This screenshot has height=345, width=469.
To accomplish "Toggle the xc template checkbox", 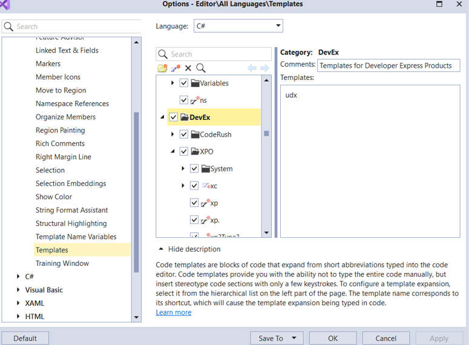I will tap(194, 186).
